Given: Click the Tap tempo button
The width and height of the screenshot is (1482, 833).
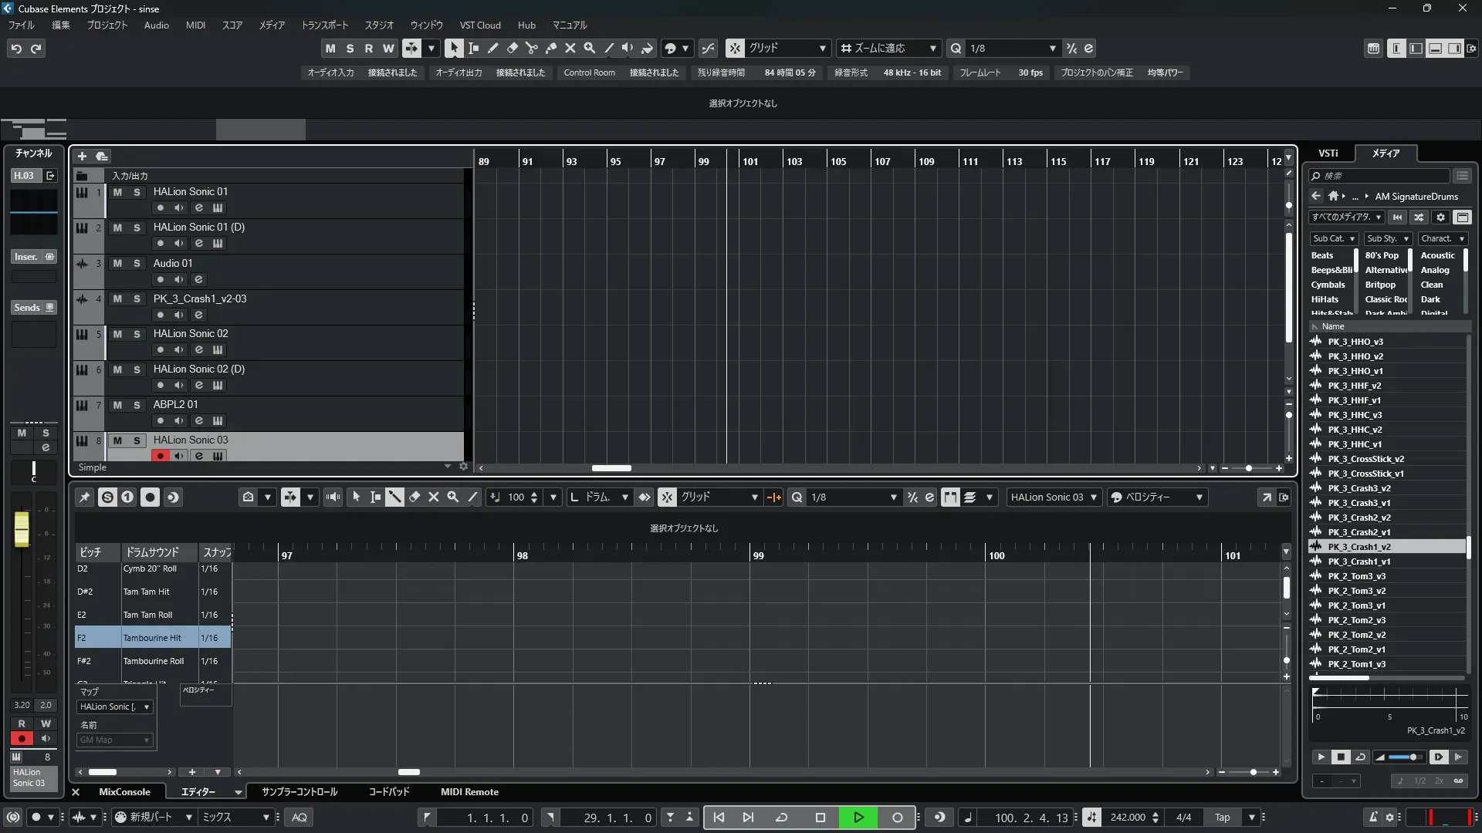Looking at the screenshot, I should (x=1222, y=818).
